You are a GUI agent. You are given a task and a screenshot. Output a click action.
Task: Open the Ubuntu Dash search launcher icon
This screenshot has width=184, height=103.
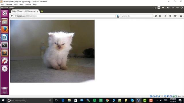[5, 13]
